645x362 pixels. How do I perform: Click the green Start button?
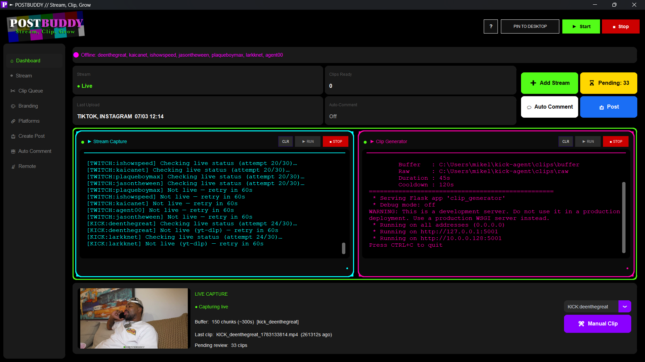[x=581, y=26]
